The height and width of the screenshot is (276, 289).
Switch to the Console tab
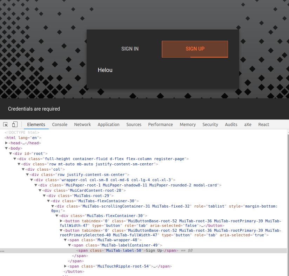coord(60,124)
